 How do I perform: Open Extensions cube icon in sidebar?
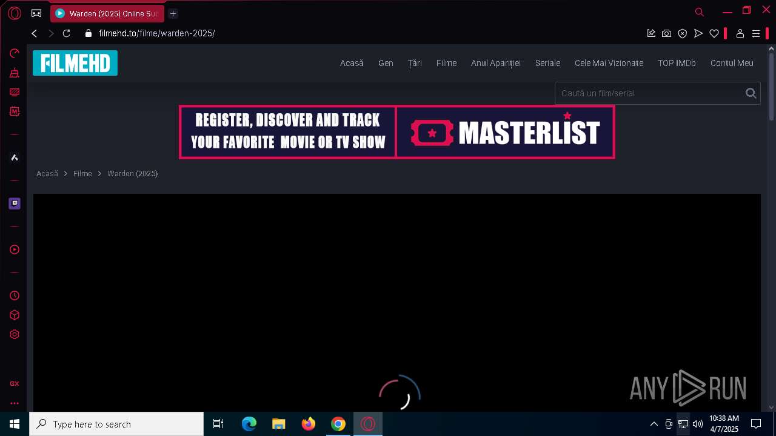[15, 315]
